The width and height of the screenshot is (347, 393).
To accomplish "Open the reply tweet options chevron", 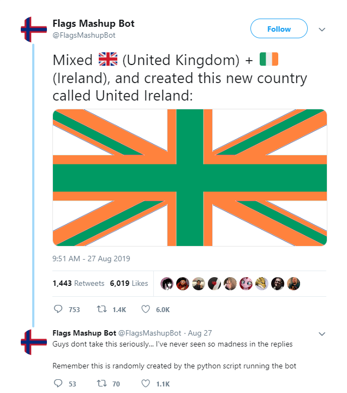I will (x=322, y=334).
